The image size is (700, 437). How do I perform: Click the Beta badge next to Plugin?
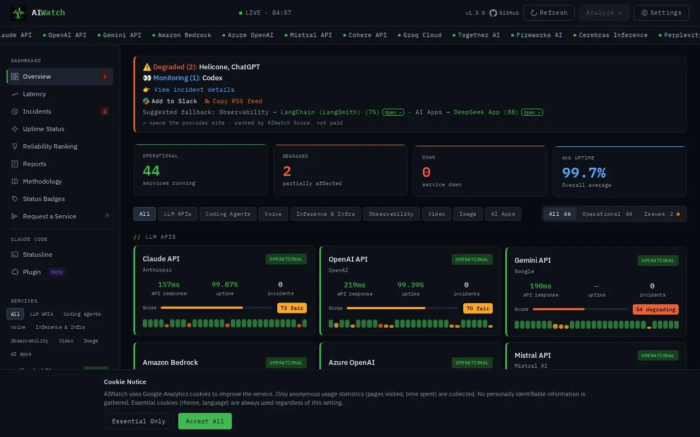click(x=57, y=272)
